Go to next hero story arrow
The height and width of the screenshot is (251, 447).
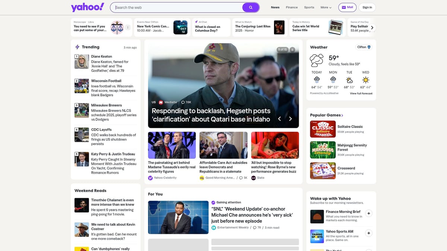(291, 119)
